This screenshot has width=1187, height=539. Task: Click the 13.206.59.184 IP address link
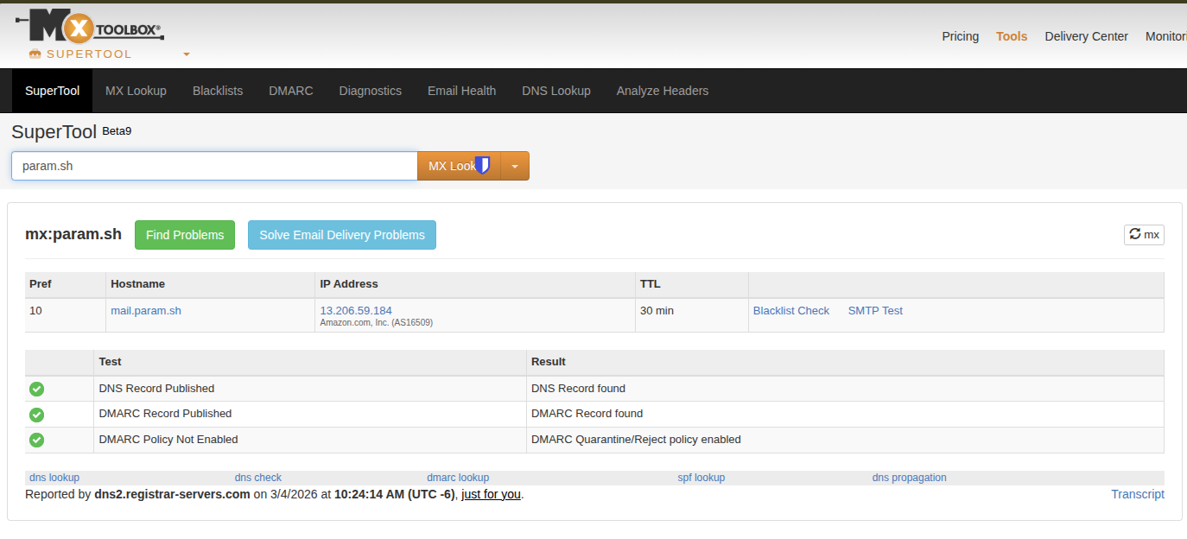pos(356,310)
